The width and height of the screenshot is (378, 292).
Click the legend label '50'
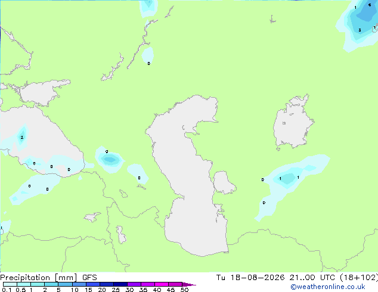pyautogui.click(x=184, y=290)
